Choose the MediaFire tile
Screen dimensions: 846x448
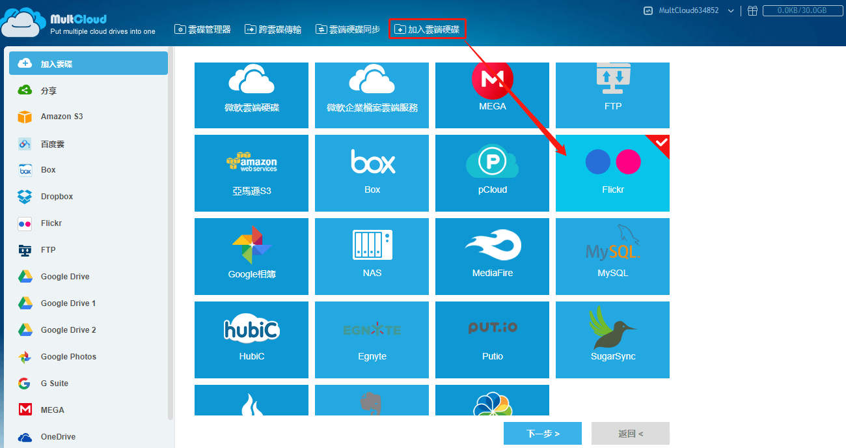coord(492,257)
